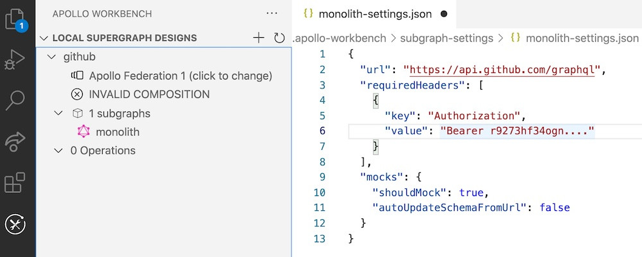This screenshot has height=257, width=642.
Task: Collapse the 1 subgraphs node
Action: (x=59, y=113)
